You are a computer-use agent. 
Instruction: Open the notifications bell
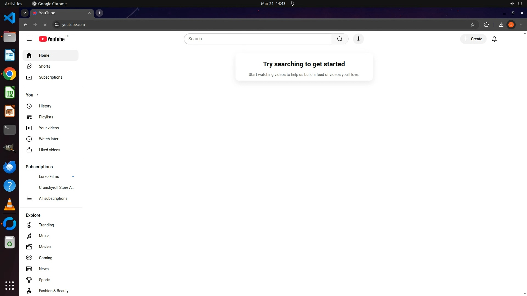click(x=494, y=39)
